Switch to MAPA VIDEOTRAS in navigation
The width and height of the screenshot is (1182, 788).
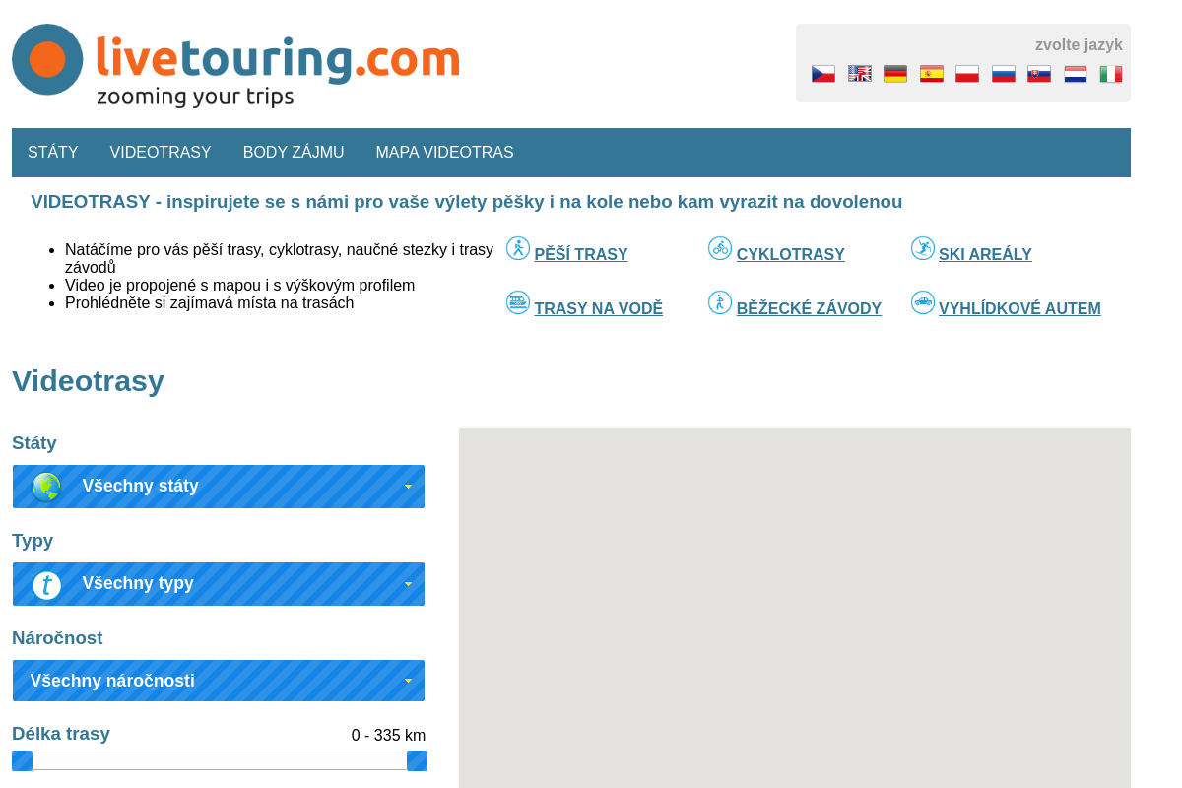444,152
